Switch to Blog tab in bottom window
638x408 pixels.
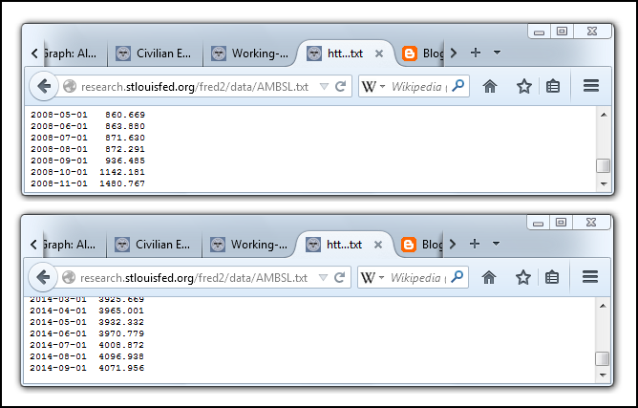coord(421,245)
